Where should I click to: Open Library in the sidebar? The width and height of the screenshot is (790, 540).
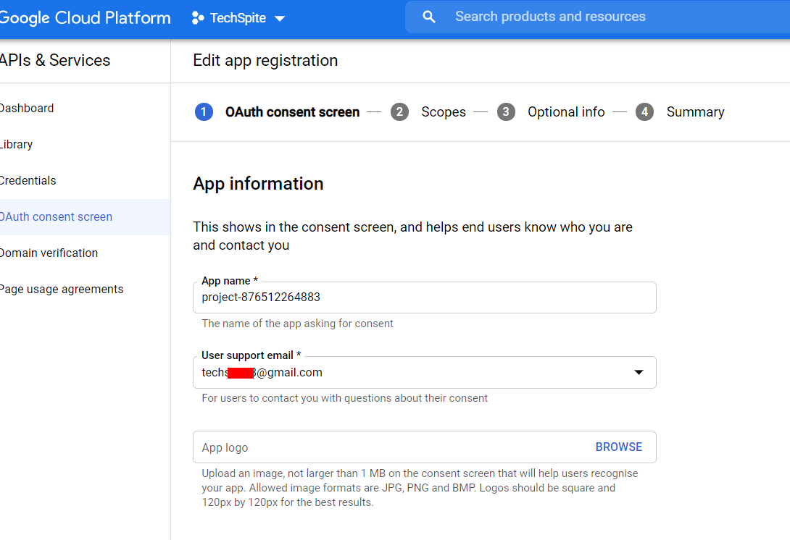click(x=17, y=145)
